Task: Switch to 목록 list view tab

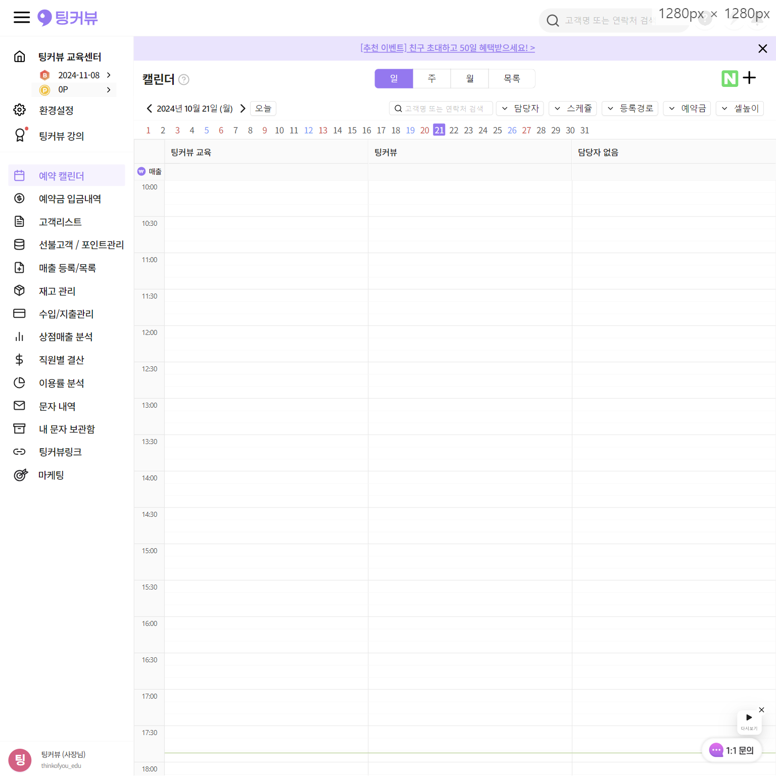Action: click(512, 79)
